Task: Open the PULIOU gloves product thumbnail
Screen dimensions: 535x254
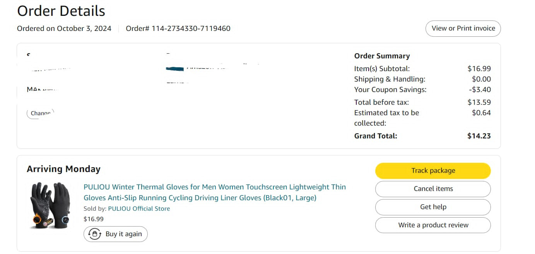Action: click(x=50, y=206)
